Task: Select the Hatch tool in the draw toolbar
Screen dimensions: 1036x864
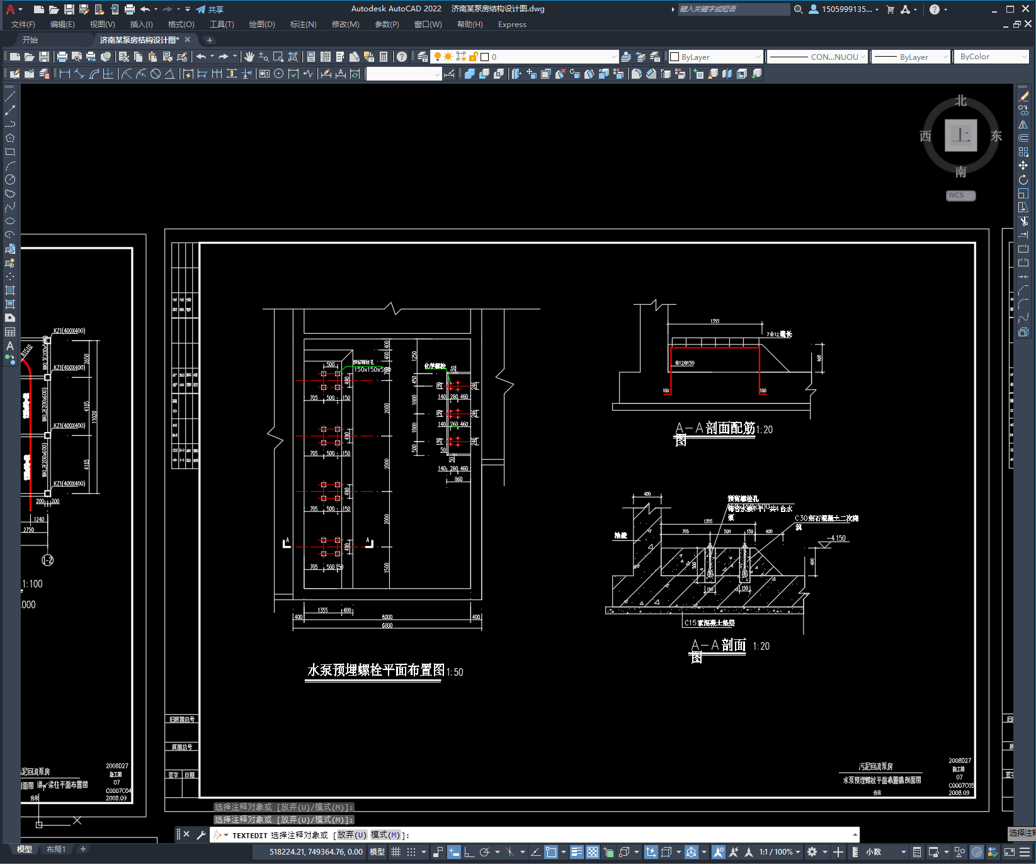Action: (x=10, y=290)
